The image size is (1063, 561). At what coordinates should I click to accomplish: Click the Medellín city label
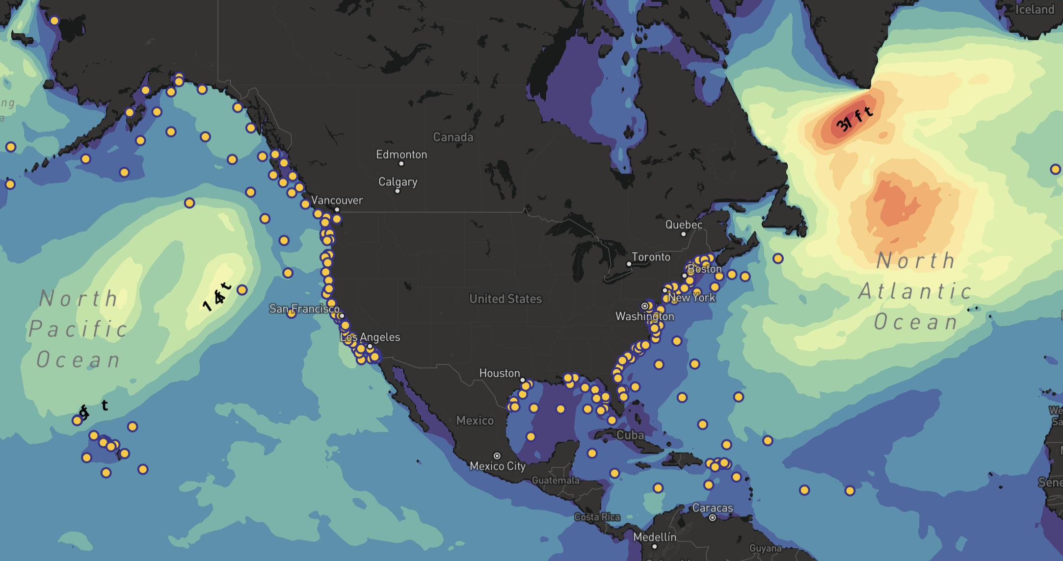pos(655,537)
